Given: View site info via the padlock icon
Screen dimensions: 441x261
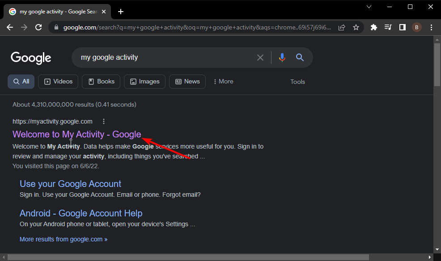Looking at the screenshot, I should [x=56, y=27].
